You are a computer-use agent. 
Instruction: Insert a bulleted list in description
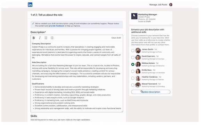(x=46, y=38)
